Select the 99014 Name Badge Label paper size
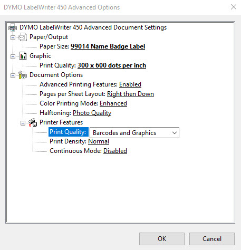Screen dimensions: 241x250 (108, 46)
